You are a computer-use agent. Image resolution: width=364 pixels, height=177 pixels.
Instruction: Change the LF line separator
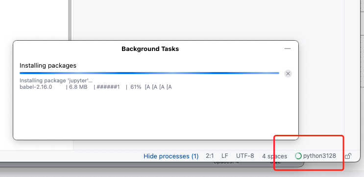[x=225, y=156]
